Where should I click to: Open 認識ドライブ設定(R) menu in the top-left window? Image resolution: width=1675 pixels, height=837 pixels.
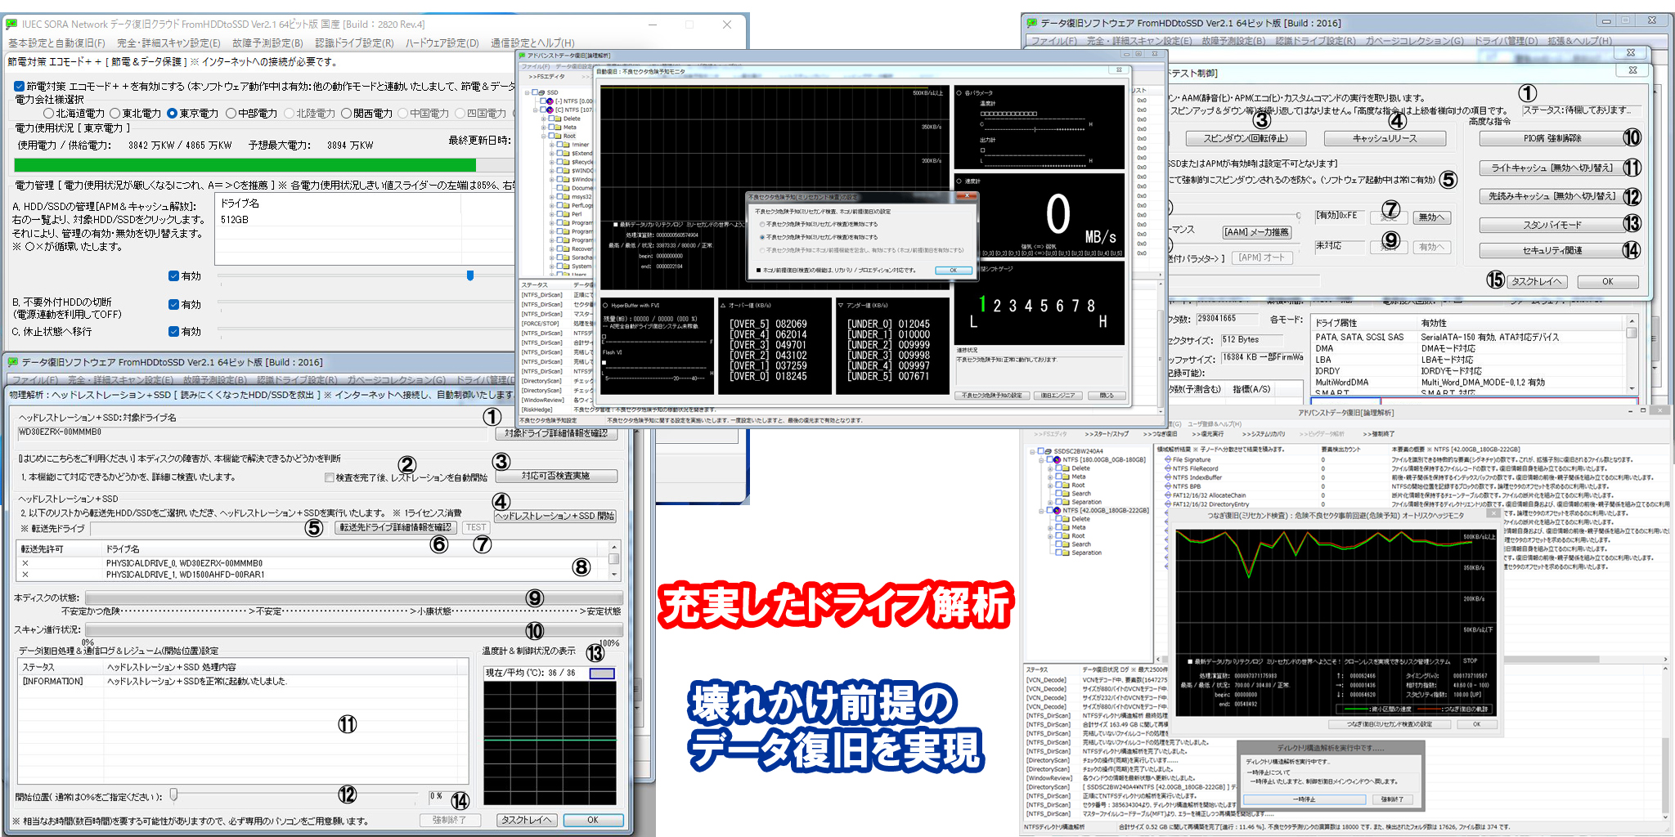354,43
